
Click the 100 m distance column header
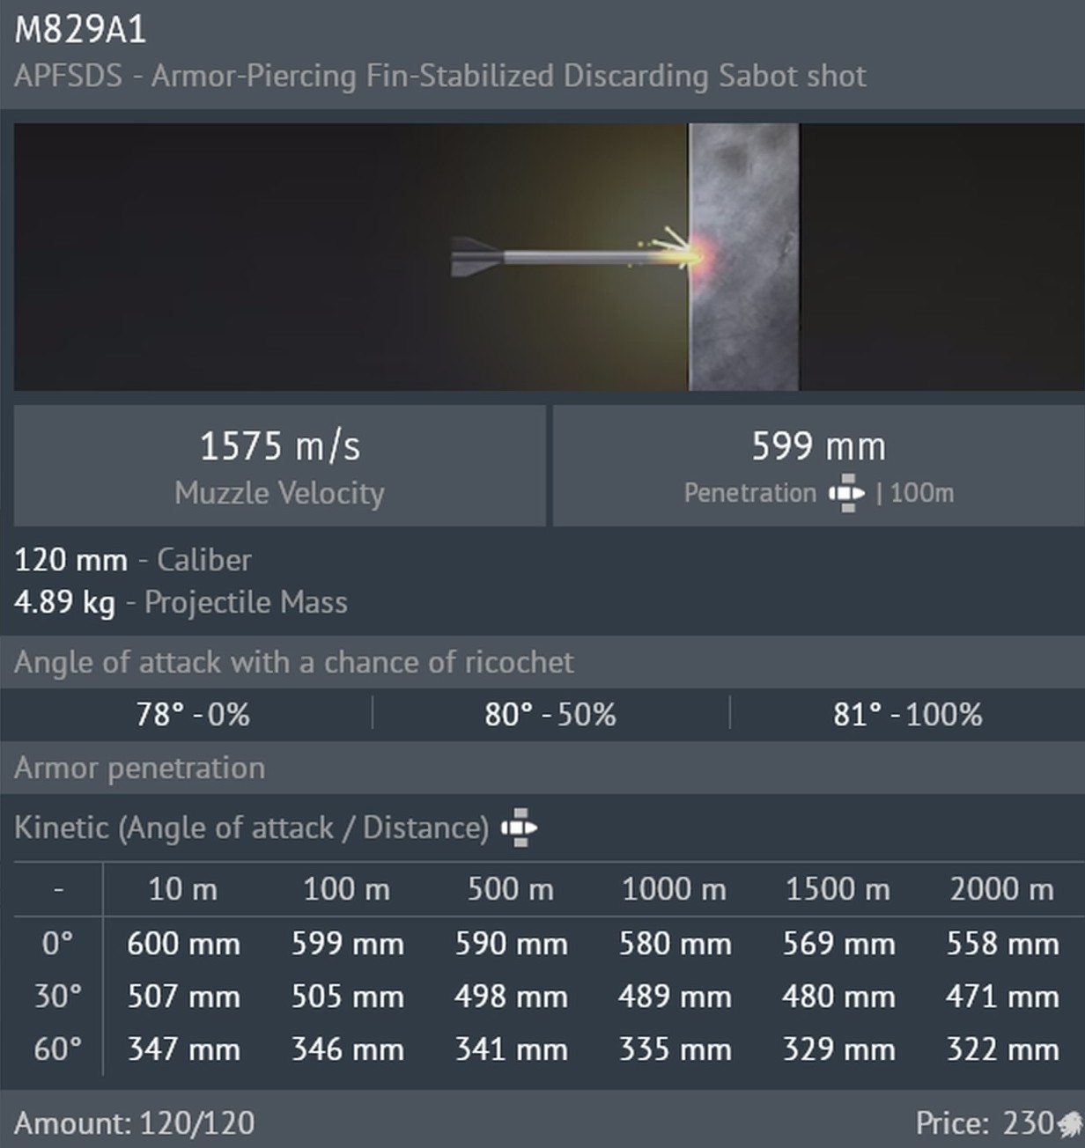pos(347,889)
